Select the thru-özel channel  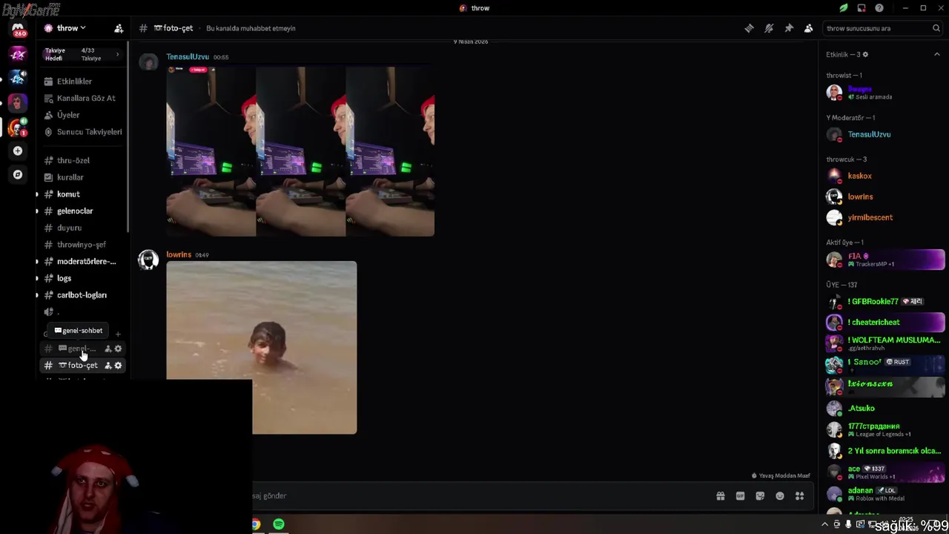tap(82, 160)
